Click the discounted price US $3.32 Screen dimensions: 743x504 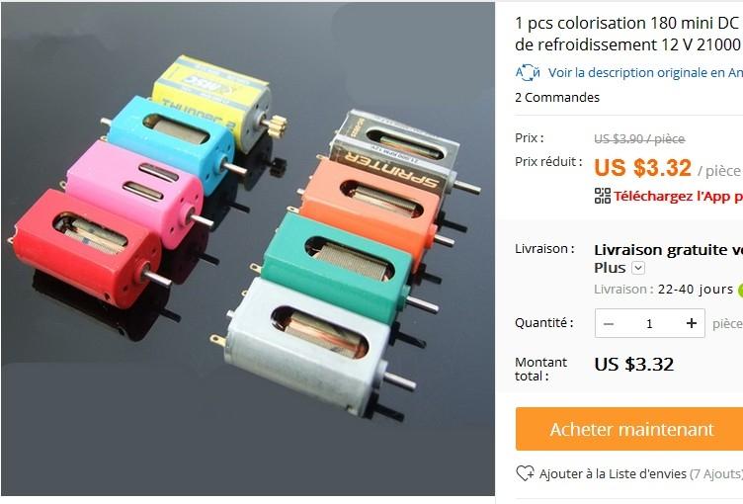pyautogui.click(x=642, y=168)
